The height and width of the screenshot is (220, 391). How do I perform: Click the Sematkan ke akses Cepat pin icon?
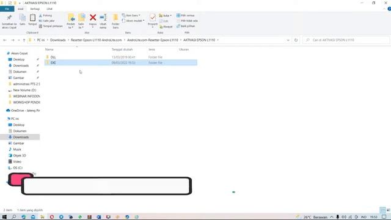[x=9, y=18]
